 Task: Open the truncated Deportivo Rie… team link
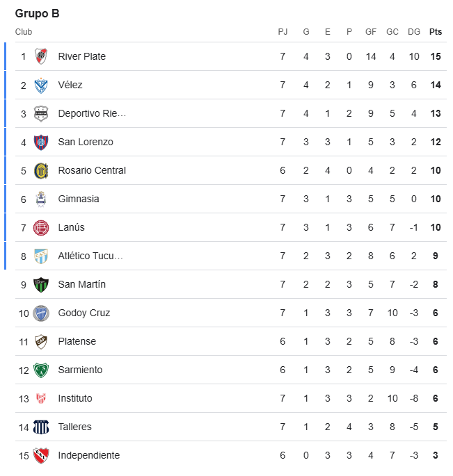tap(92, 113)
